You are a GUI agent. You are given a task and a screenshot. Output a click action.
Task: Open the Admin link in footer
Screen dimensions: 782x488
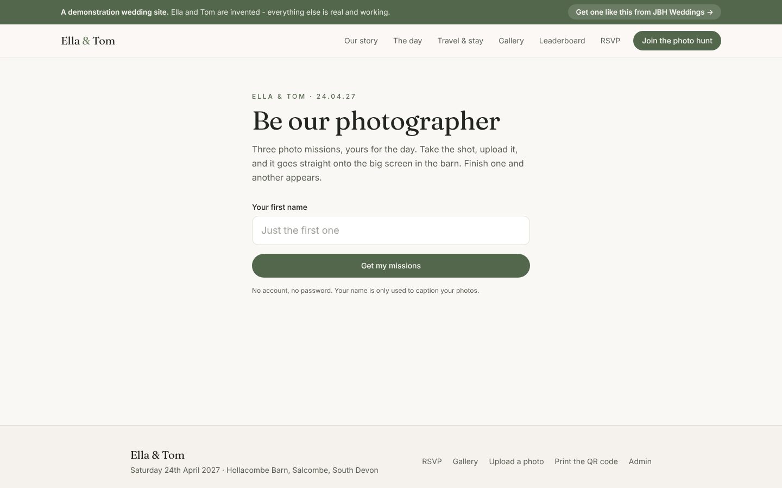pos(640,461)
